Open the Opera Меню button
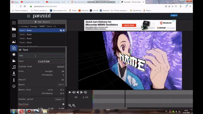The image size is (203, 114). click(15, 2)
